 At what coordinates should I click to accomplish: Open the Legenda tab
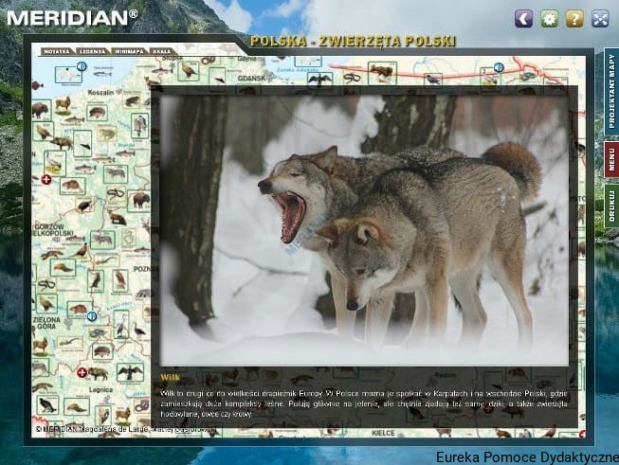click(93, 50)
